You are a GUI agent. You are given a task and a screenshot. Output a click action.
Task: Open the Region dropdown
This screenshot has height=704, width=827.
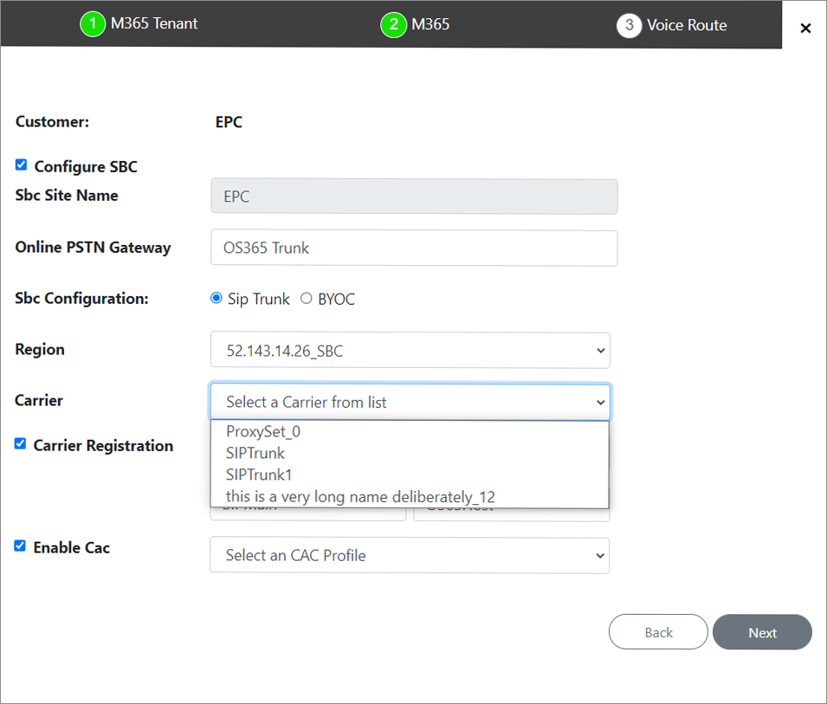(410, 351)
